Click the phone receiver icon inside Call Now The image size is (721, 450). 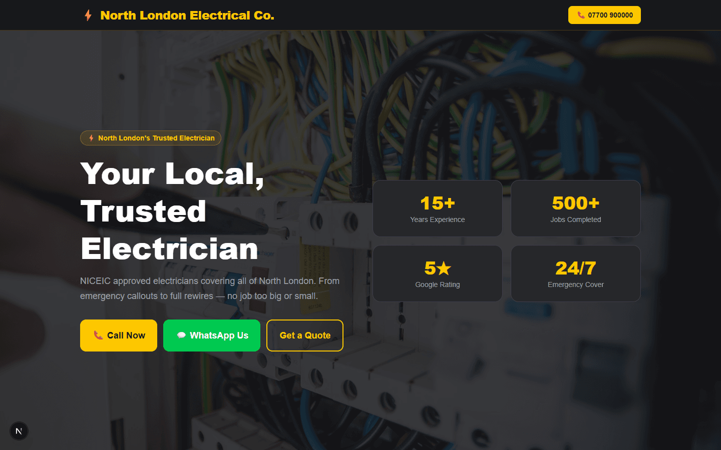point(99,335)
